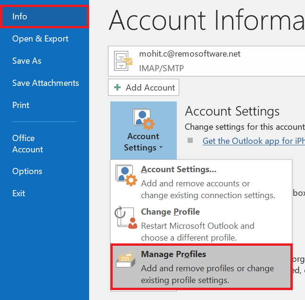Image resolution: width=305 pixels, height=300 pixels.
Task: Open the Open & Export tab
Action: [40, 39]
